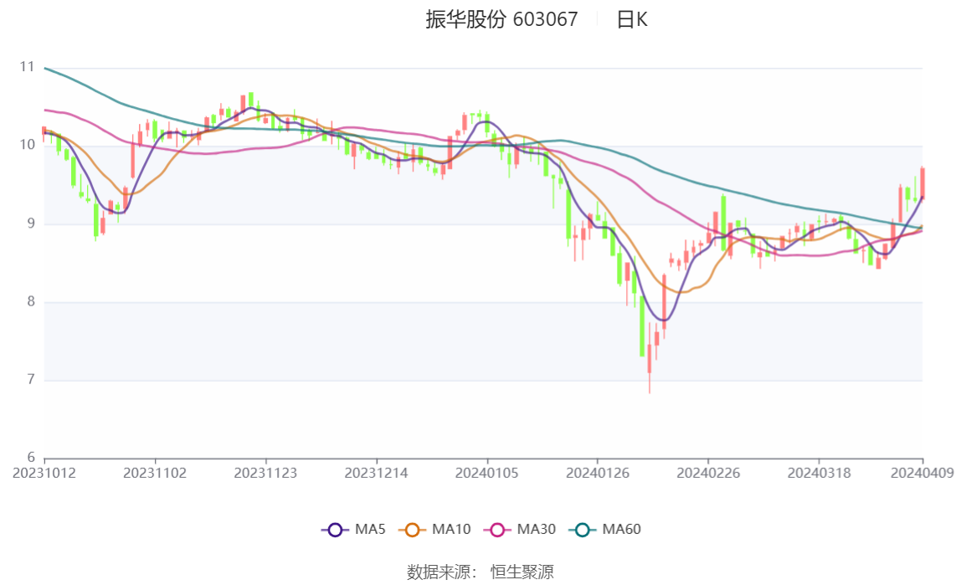This screenshot has width=961, height=585.
Task: Click the 恒生聚源 data source text
Action: pyautogui.click(x=522, y=572)
